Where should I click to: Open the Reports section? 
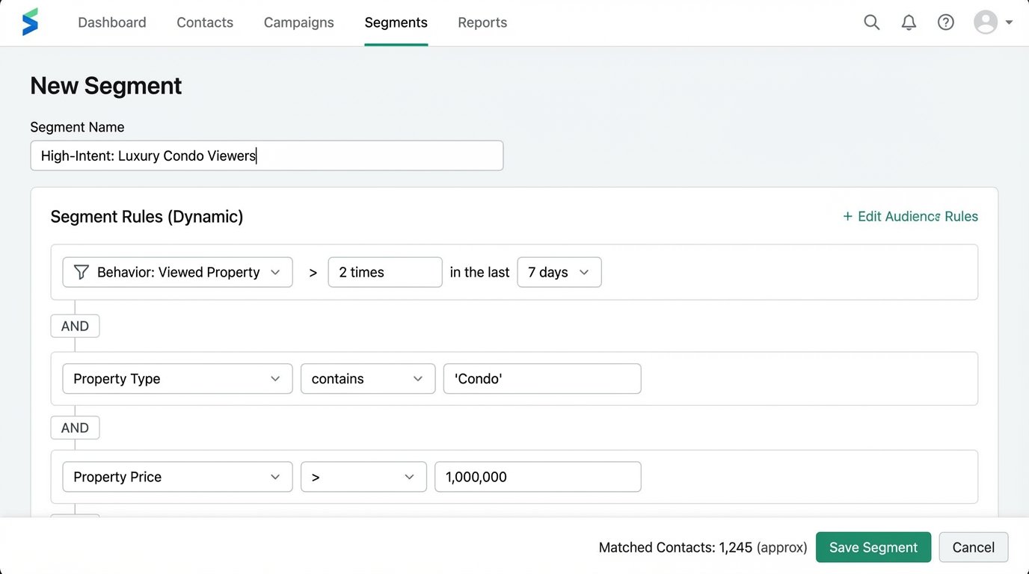pos(482,22)
